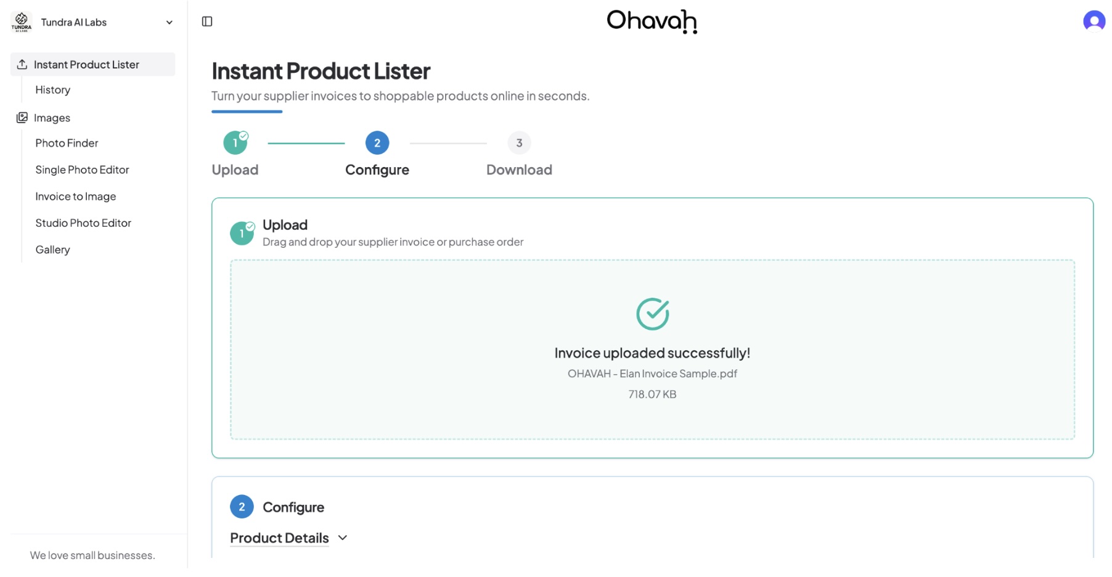Click the Tundra AI Labs logo icon

(22, 22)
